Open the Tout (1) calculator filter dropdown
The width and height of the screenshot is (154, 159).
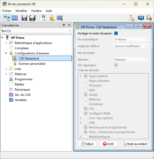coord(36,31)
